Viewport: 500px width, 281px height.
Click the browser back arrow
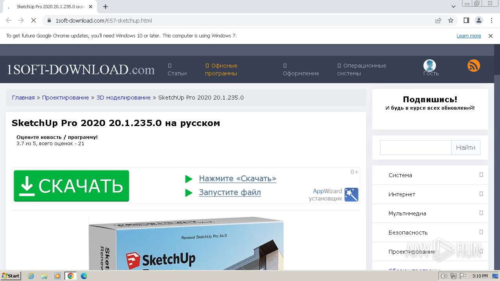(x=9, y=21)
